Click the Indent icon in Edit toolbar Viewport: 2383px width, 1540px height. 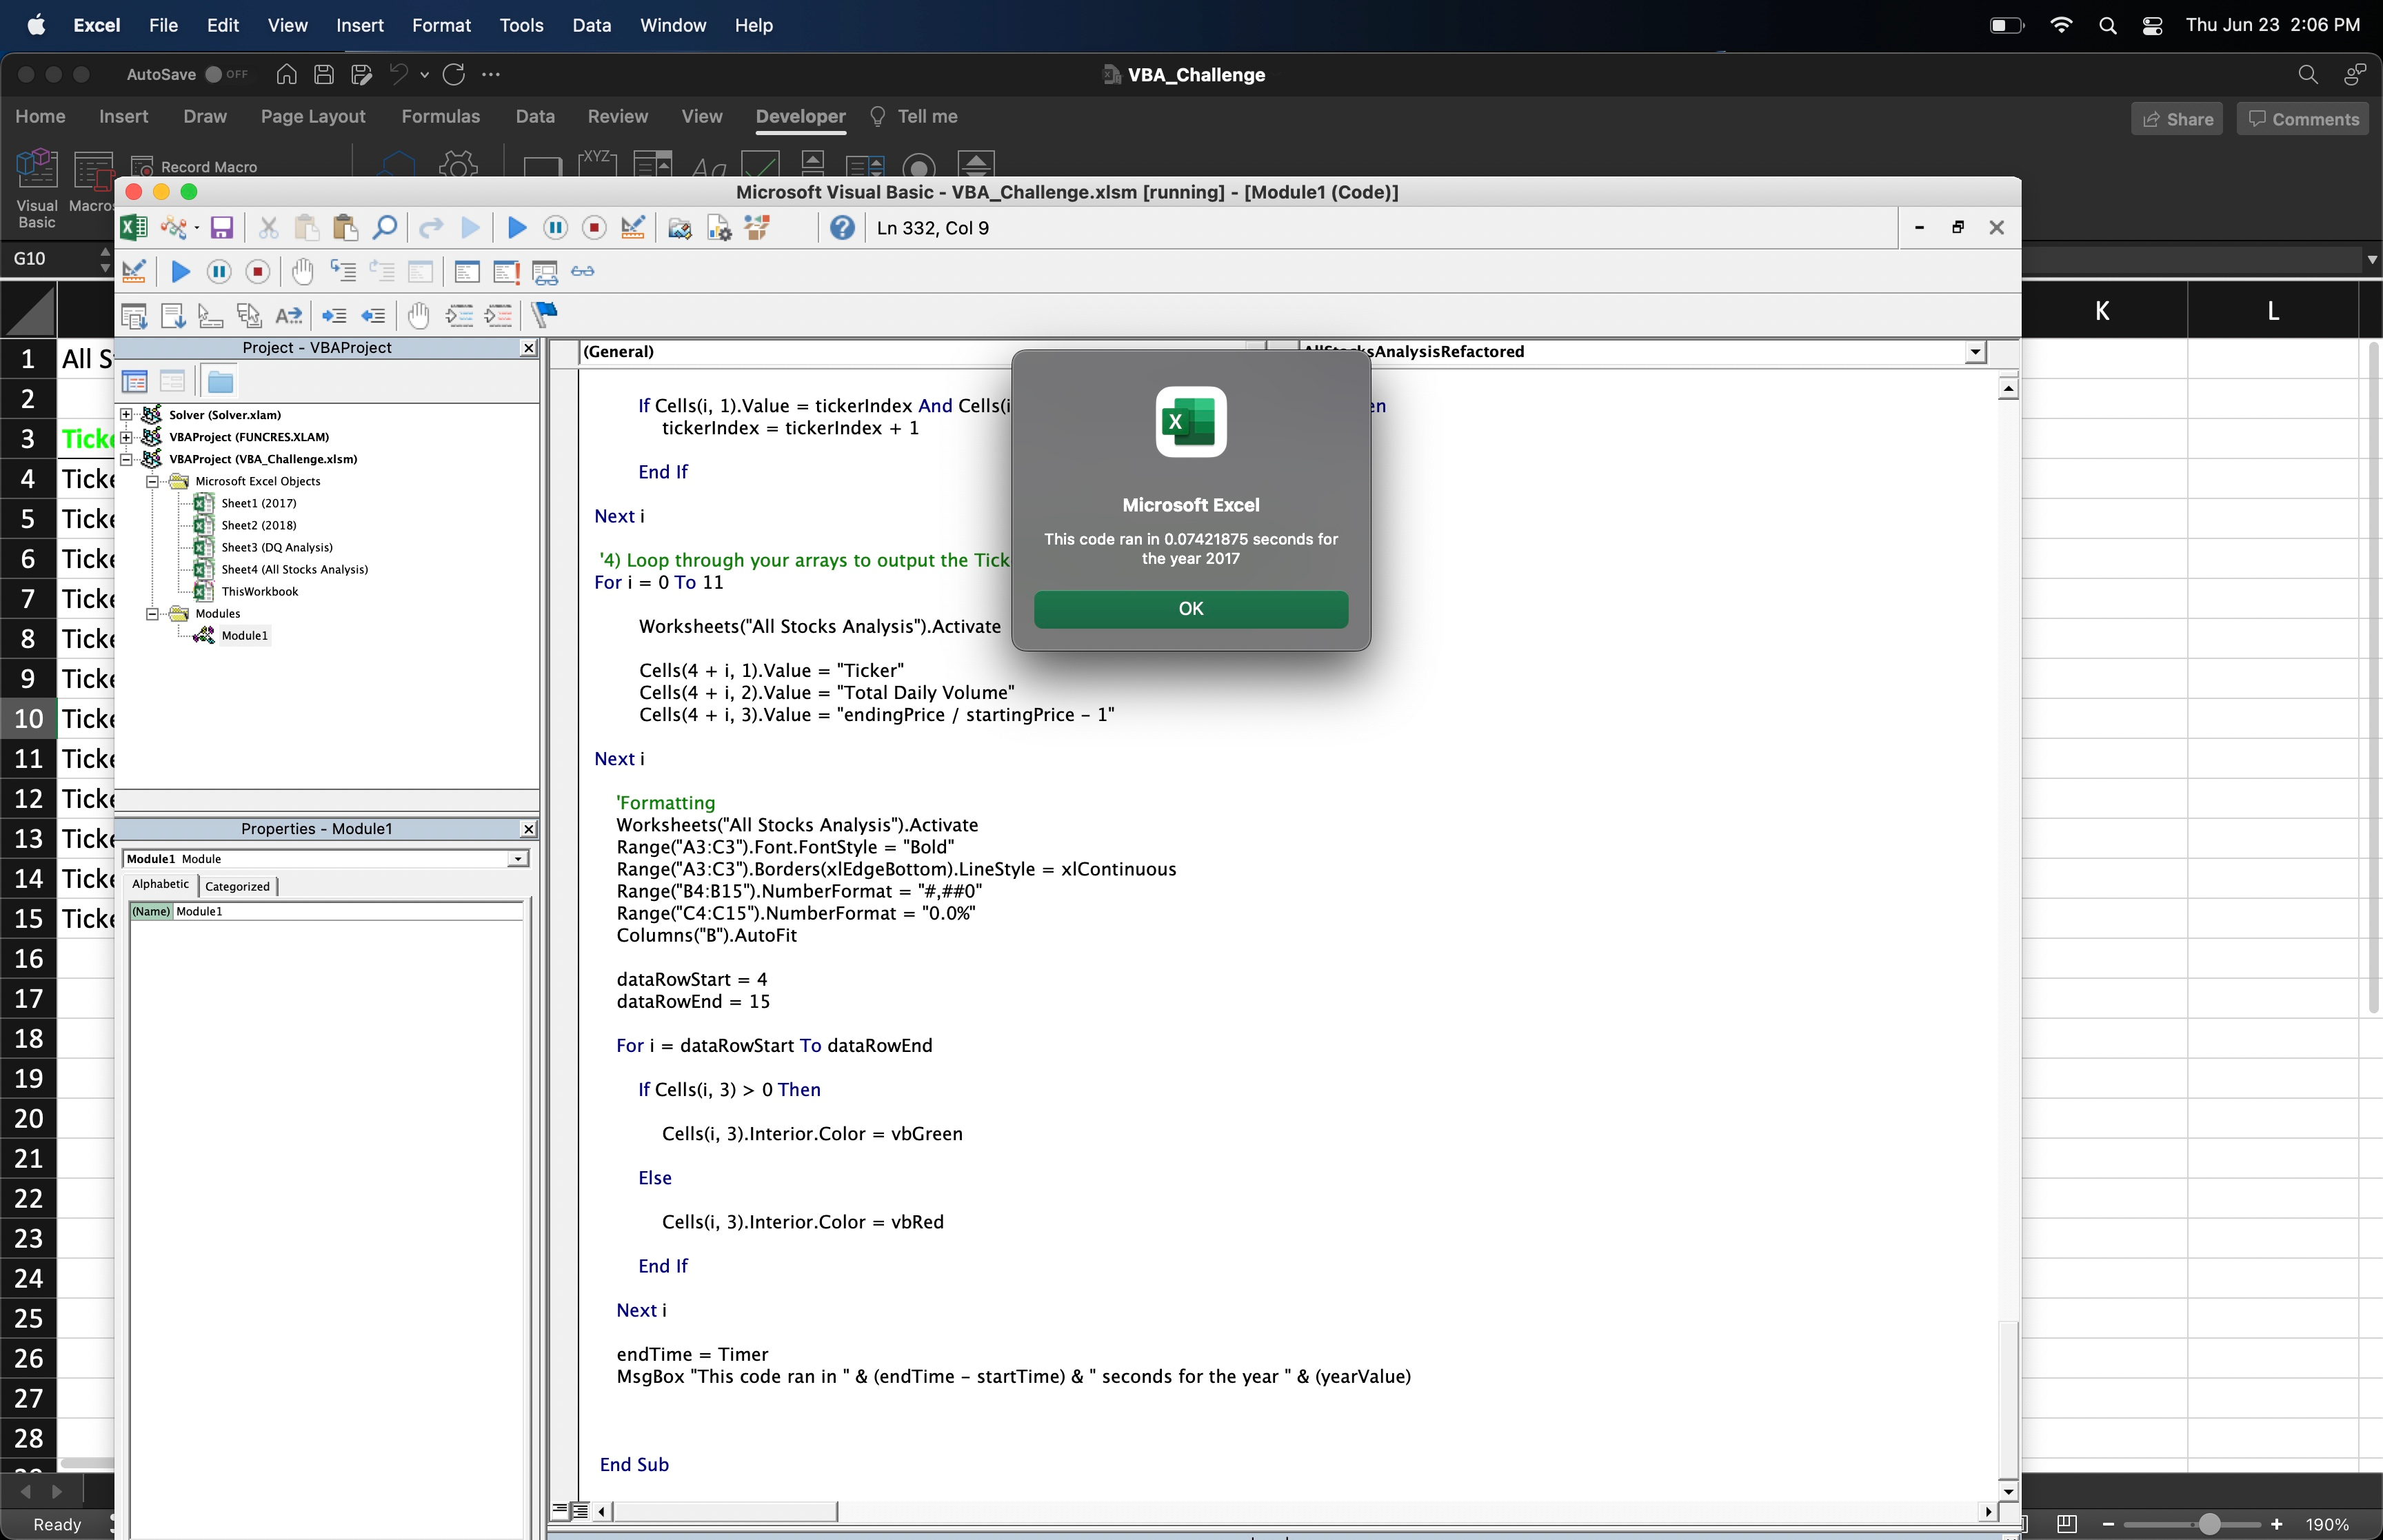click(x=334, y=316)
